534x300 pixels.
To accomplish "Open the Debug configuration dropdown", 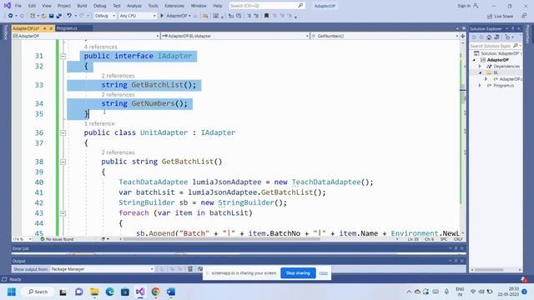I will point(105,16).
